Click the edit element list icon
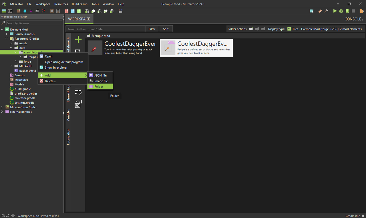Screen dimensions: 366x218 pyautogui.click(x=78, y=92)
